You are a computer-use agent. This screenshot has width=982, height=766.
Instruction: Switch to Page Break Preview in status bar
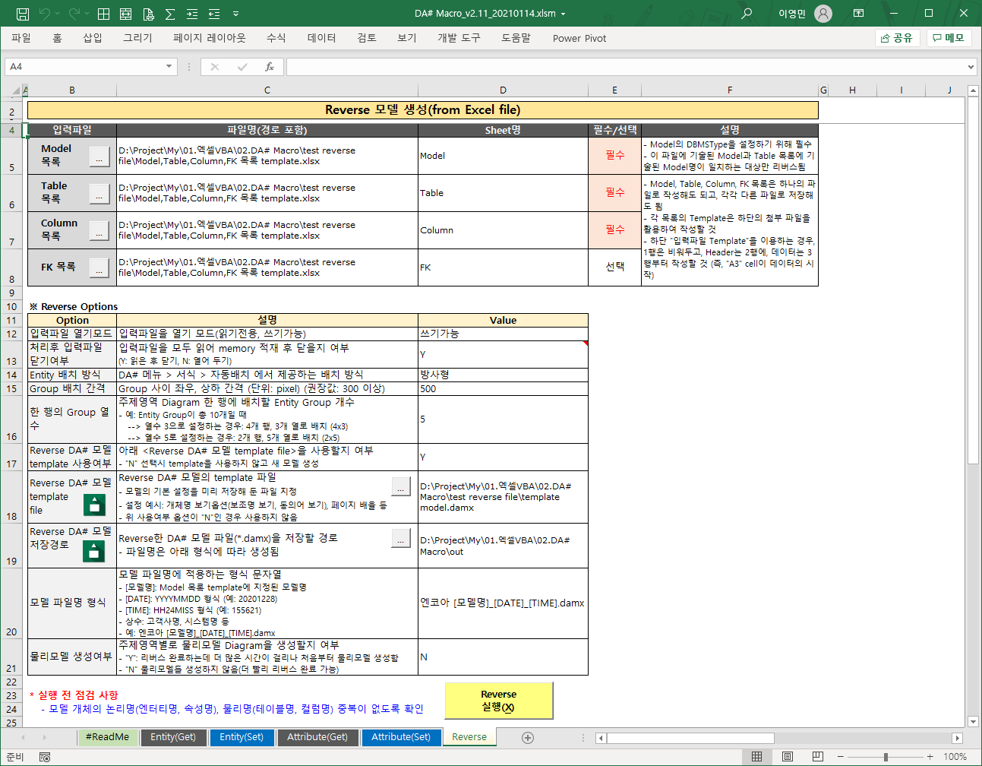pyautogui.click(x=818, y=757)
